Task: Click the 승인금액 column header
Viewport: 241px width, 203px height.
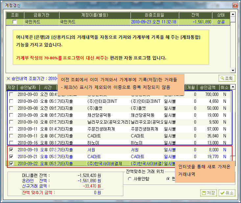Action: 208,87
